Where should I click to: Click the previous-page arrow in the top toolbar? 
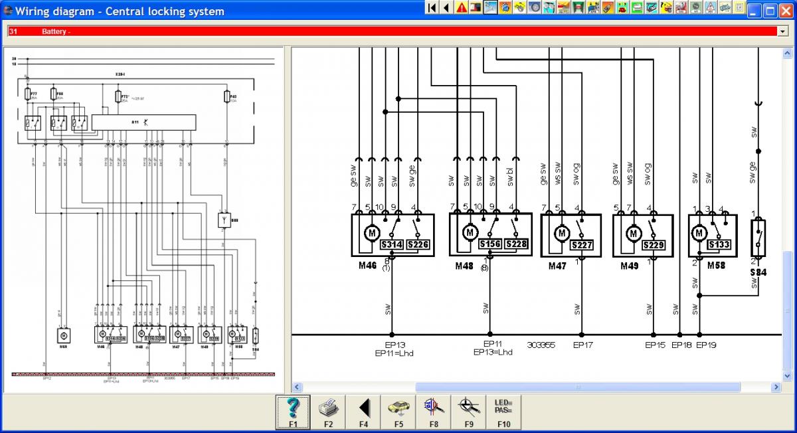[446, 8]
